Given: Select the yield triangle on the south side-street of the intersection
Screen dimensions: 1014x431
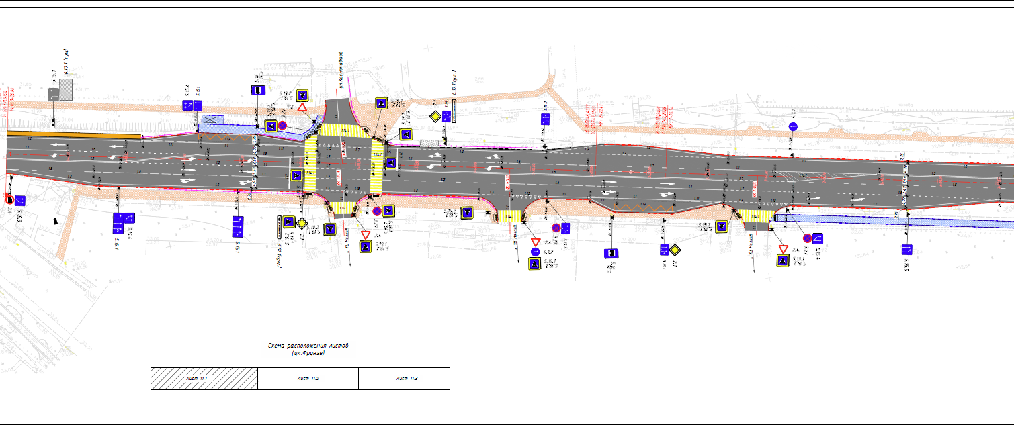Looking at the screenshot, I should pos(366,235).
